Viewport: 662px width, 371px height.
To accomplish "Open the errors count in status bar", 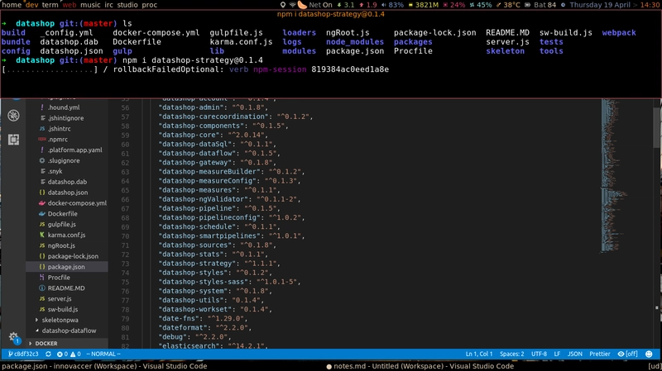I will pyautogui.click(x=63, y=354).
